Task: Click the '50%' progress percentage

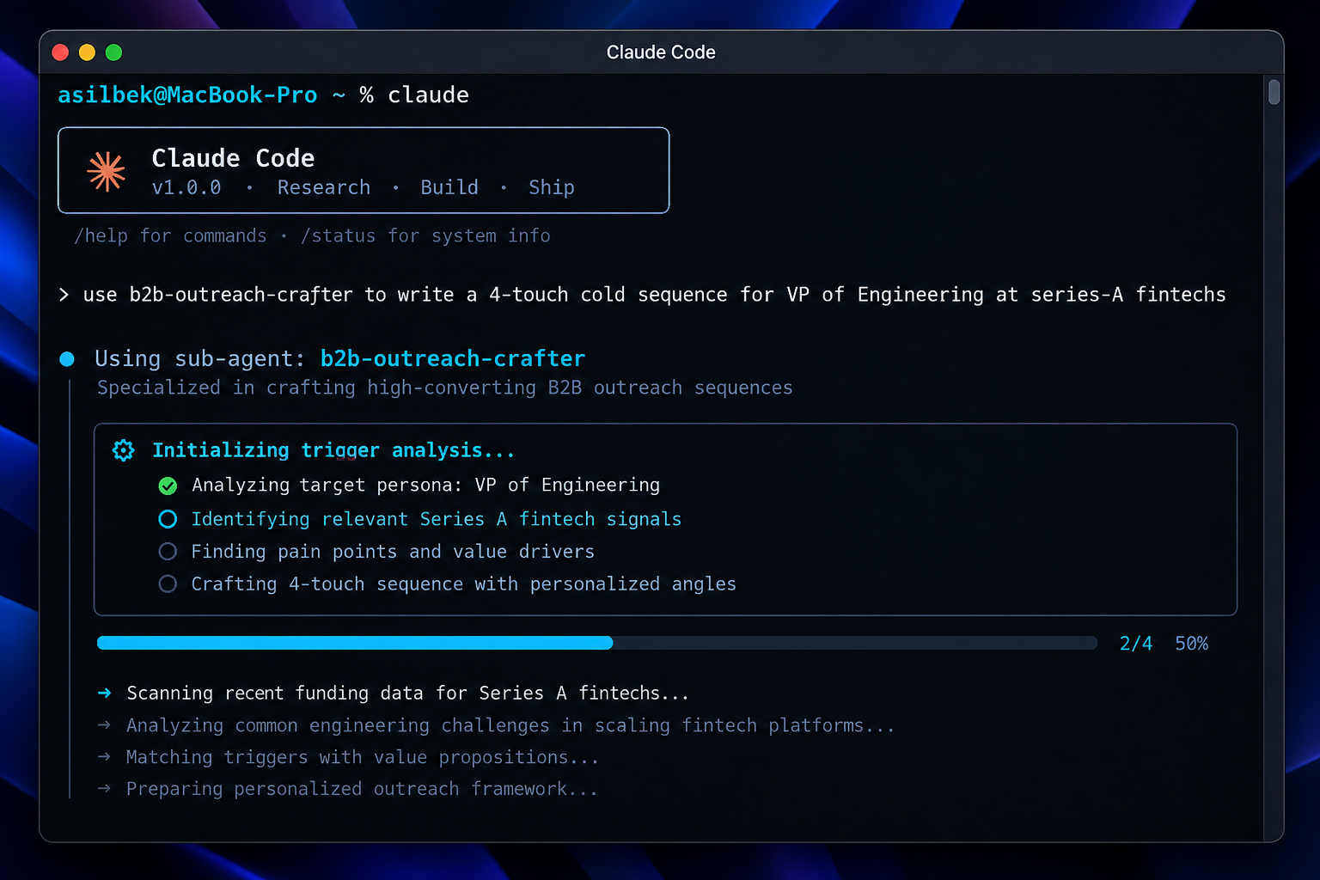Action: pos(1192,644)
